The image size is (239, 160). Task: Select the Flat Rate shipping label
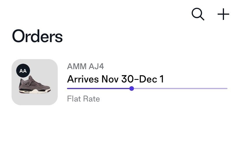[x=83, y=99]
